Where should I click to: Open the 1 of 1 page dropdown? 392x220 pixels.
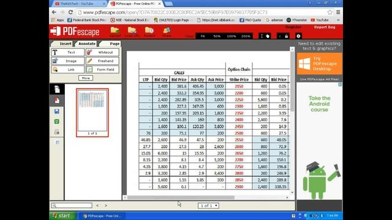pos(208,206)
